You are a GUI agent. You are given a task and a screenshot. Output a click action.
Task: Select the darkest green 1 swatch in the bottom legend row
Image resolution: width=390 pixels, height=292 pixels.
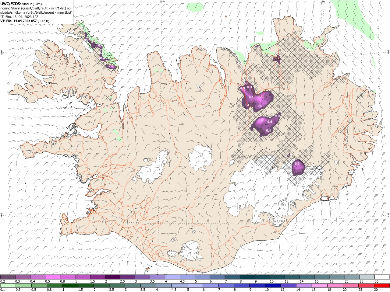coord(70,286)
